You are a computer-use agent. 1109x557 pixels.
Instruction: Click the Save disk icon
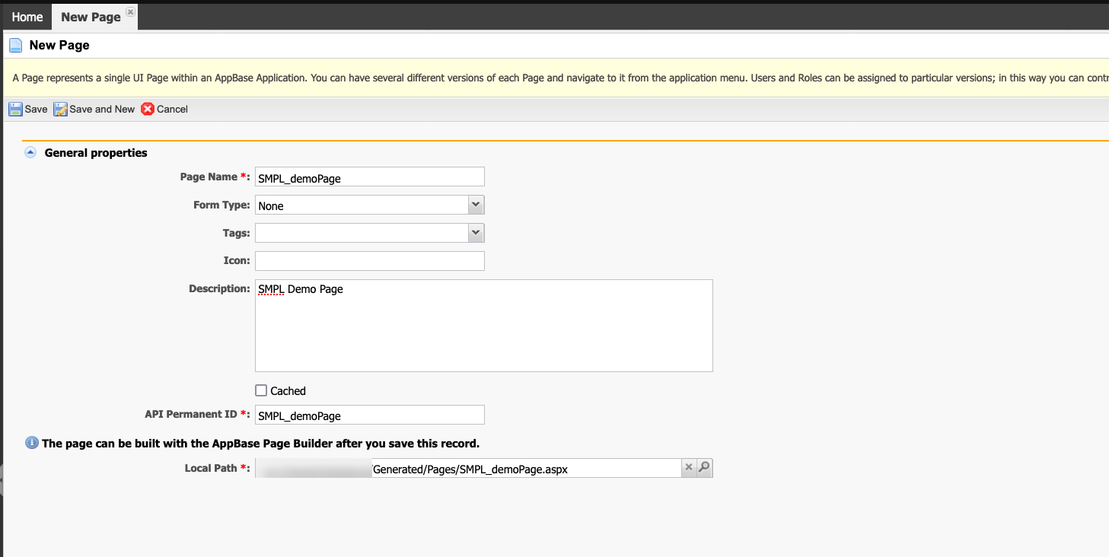click(x=15, y=110)
